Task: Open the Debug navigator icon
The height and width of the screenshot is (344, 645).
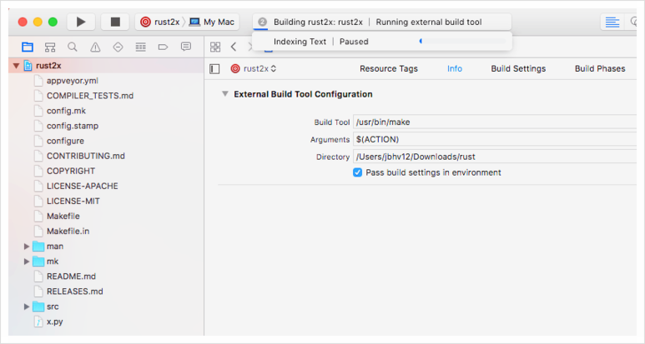Action: click(141, 47)
